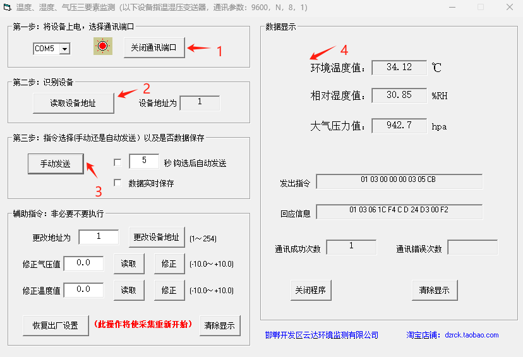Toggle the 数据实时保存 checkbox
523x357 pixels.
[x=117, y=183]
